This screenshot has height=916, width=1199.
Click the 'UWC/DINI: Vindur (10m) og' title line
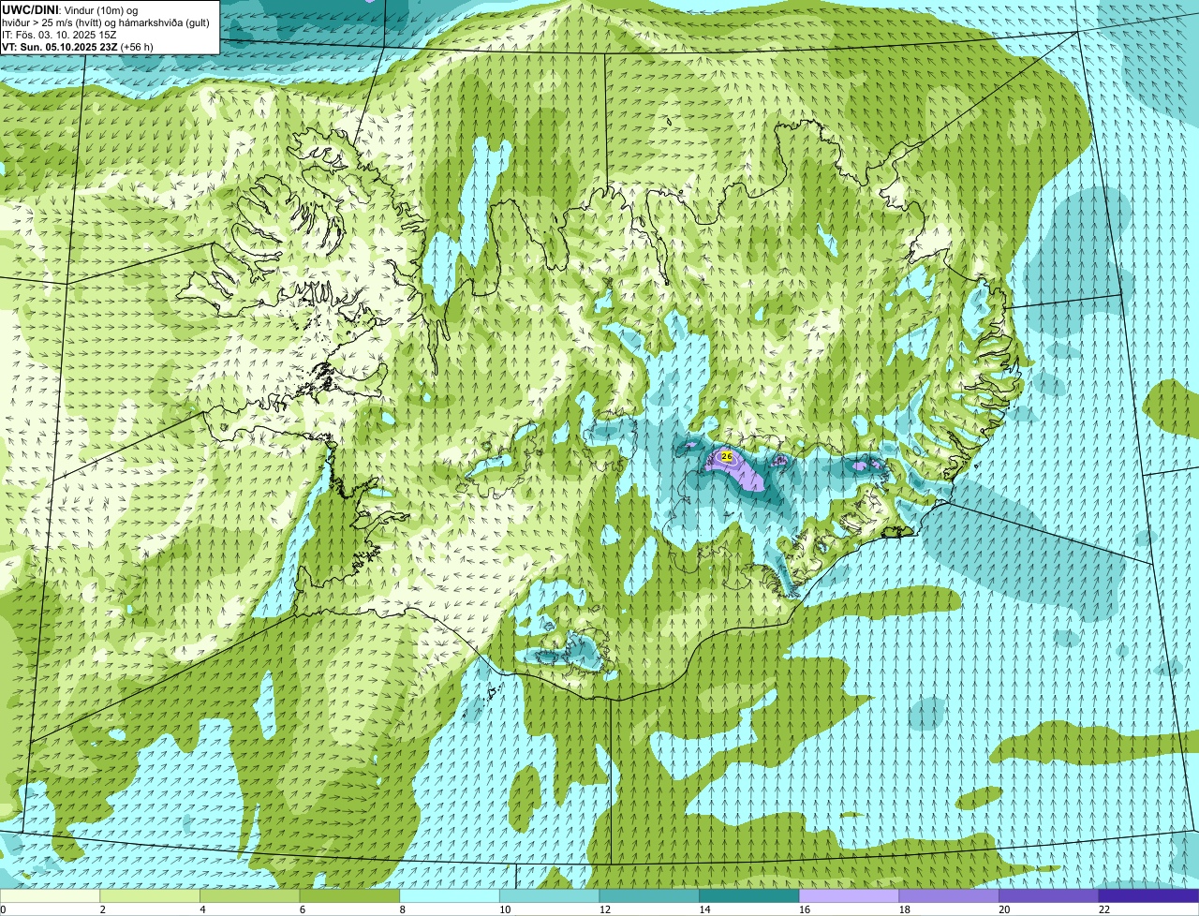tap(70, 9)
